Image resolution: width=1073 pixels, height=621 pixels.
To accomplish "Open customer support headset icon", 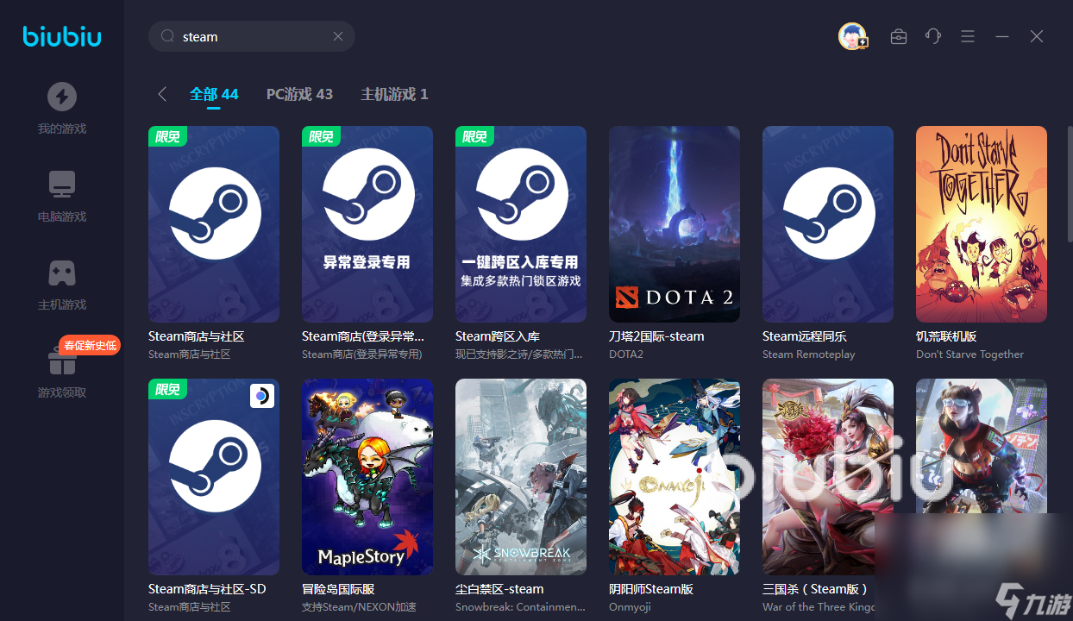I will (933, 36).
